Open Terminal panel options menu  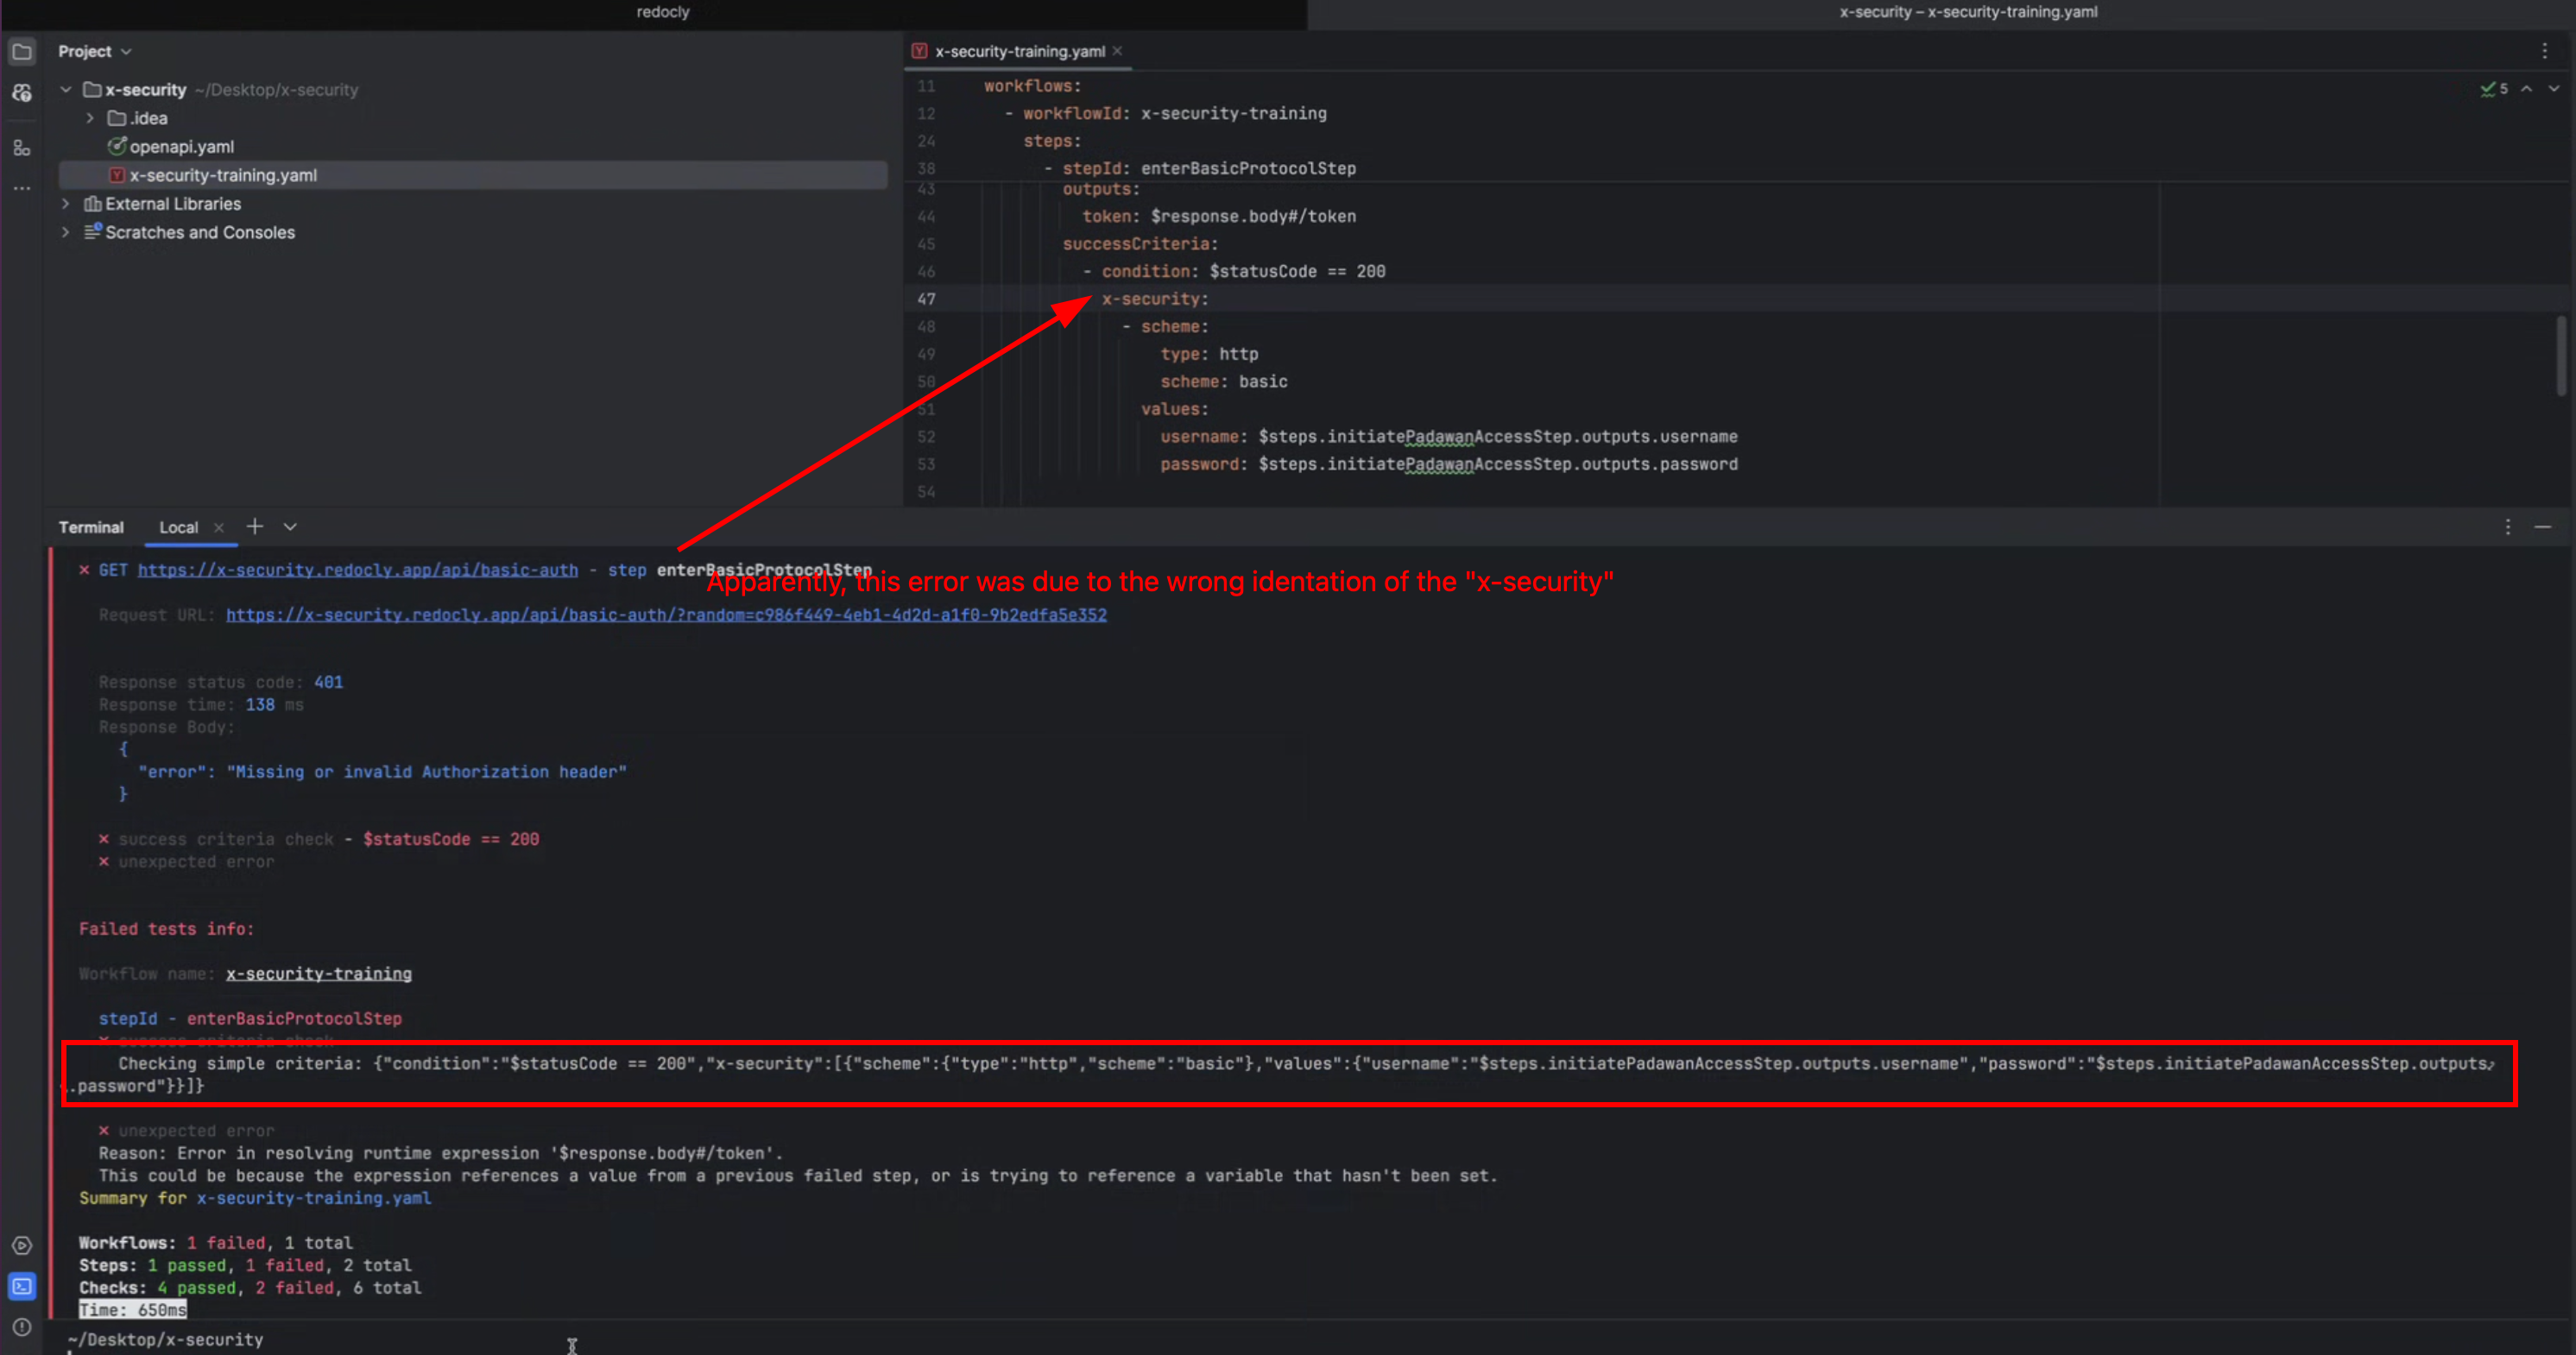2508,527
